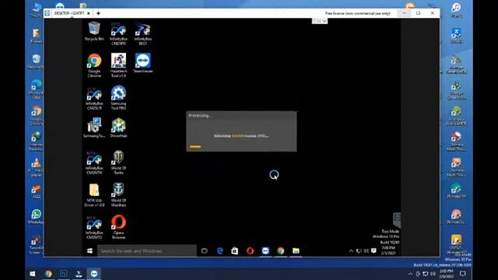Viewport: 498px width, 280px height.
Task: Launch InfinityBox CM2MT2 shortcut
Action: 94,228
